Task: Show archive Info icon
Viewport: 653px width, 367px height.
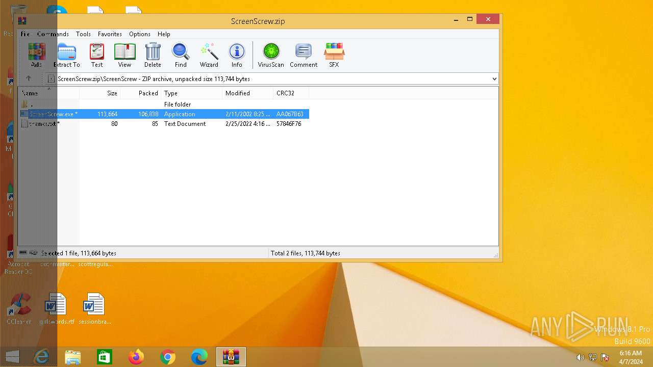Action: click(237, 55)
